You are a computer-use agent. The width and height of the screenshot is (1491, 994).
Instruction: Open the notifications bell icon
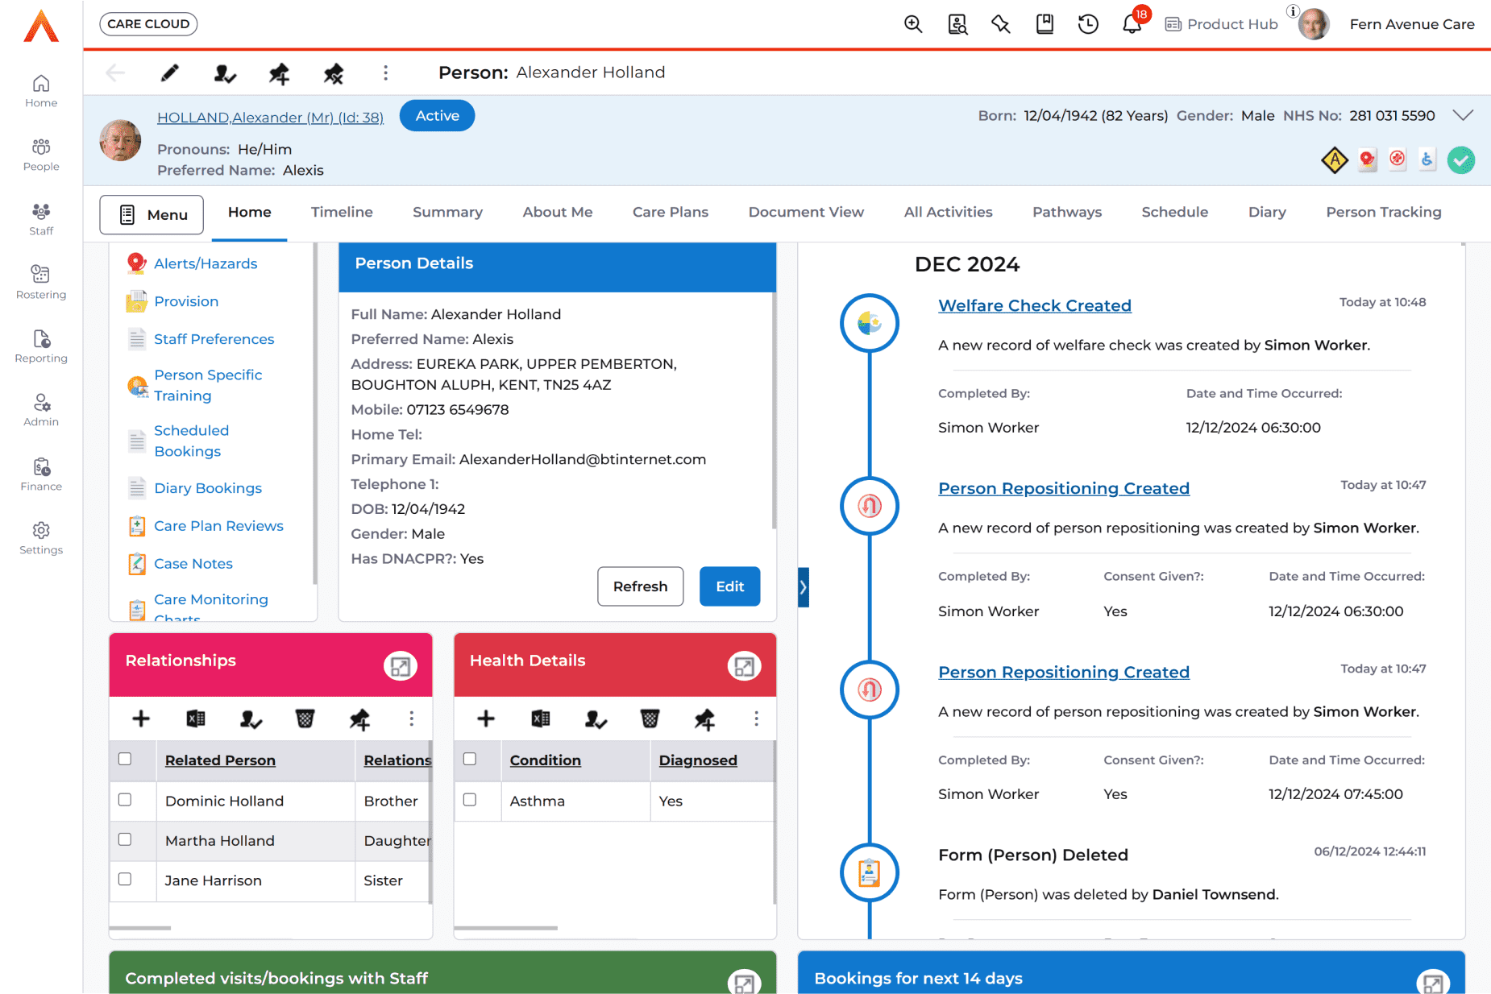pos(1132,24)
